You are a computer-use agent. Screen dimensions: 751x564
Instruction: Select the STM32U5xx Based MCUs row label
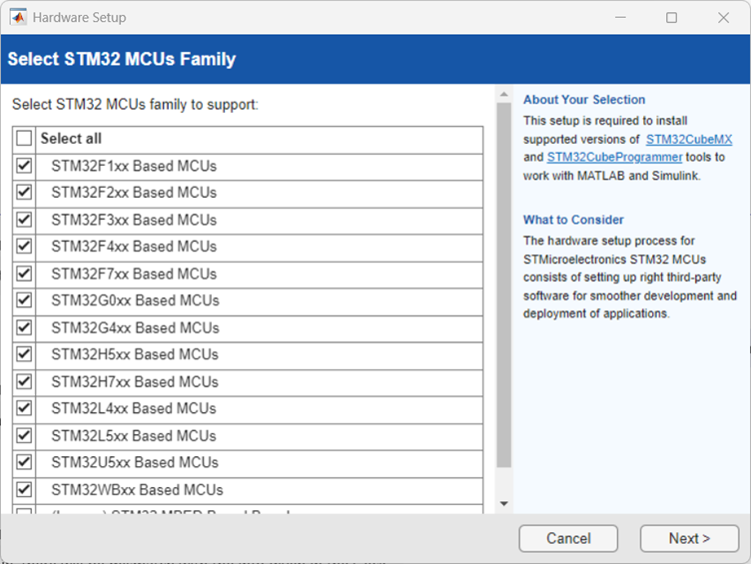pyautogui.click(x=135, y=462)
